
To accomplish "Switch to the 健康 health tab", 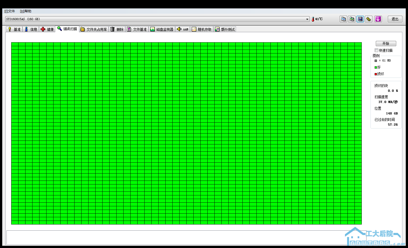I will [x=47, y=29].
